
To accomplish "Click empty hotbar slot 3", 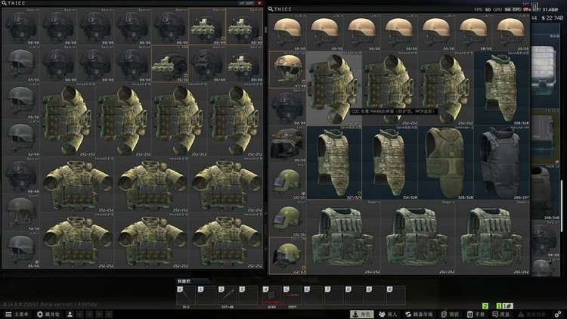I will coord(248,296).
